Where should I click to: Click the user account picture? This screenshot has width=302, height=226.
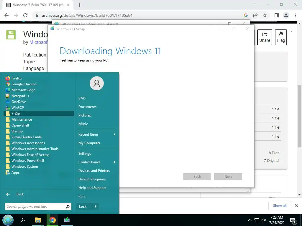97,83
